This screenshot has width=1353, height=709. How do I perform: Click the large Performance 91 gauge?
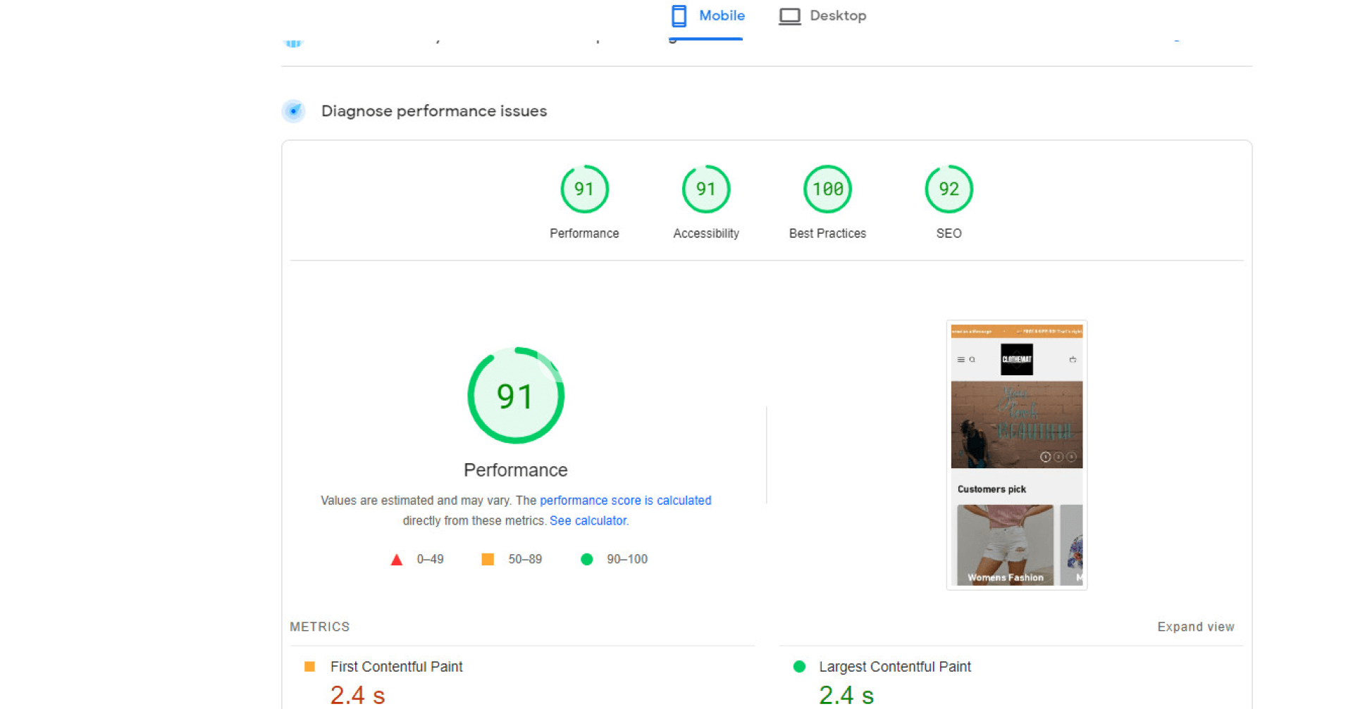pos(516,396)
